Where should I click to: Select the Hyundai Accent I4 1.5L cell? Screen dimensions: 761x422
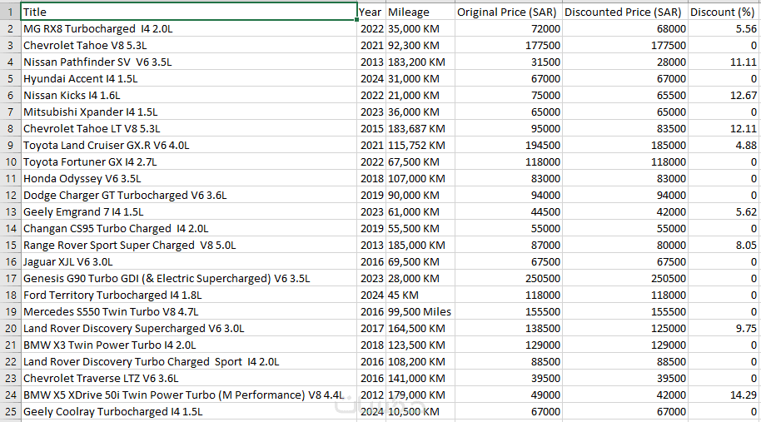pos(189,78)
